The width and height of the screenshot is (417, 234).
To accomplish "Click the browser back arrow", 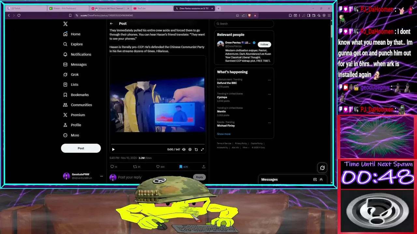I will coord(9,15).
